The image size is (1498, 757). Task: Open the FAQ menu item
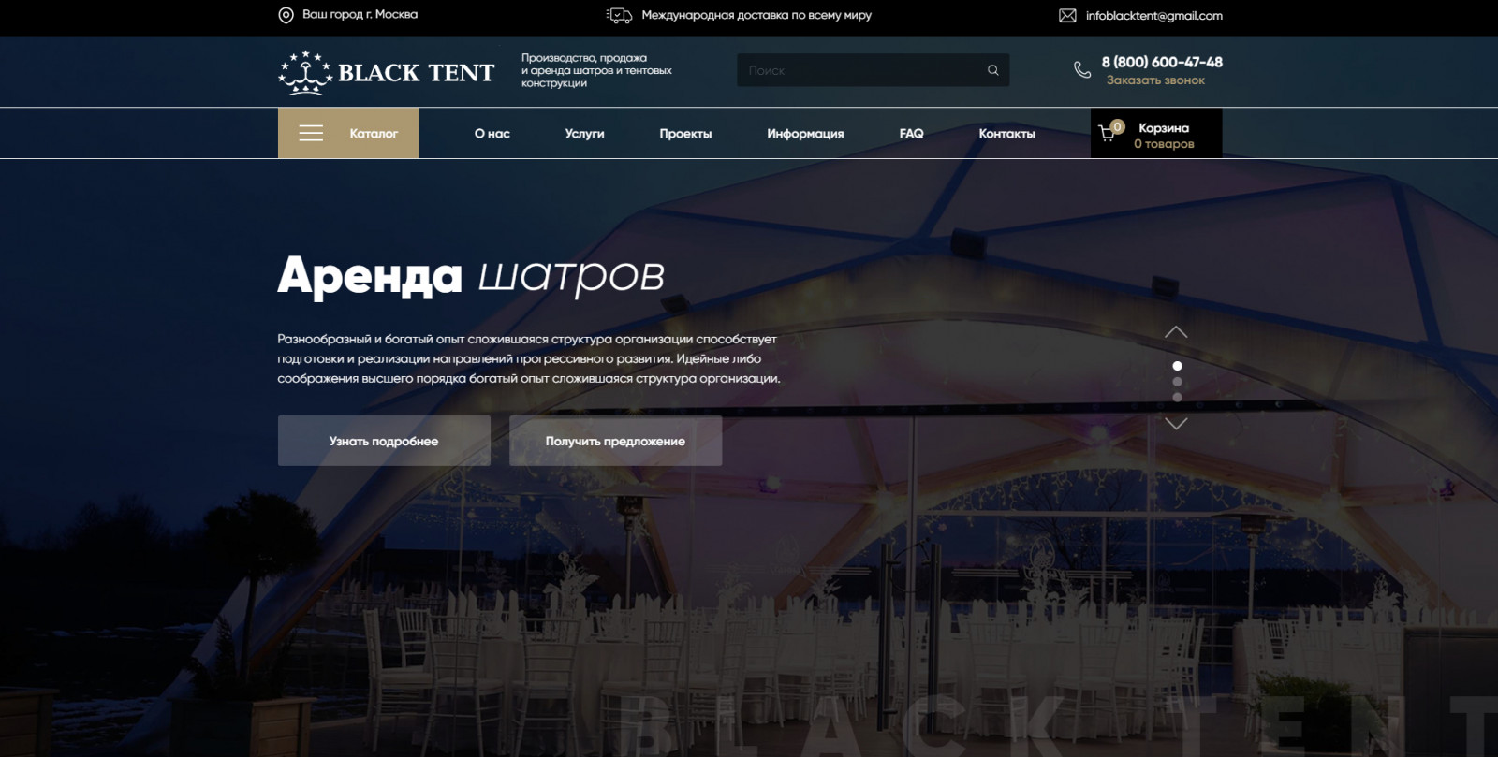click(x=912, y=134)
